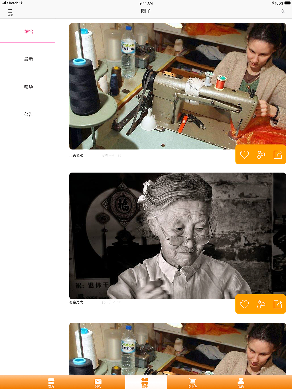Open the 消息 messages tab
This screenshot has width=292, height=389.
pyautogui.click(x=98, y=383)
